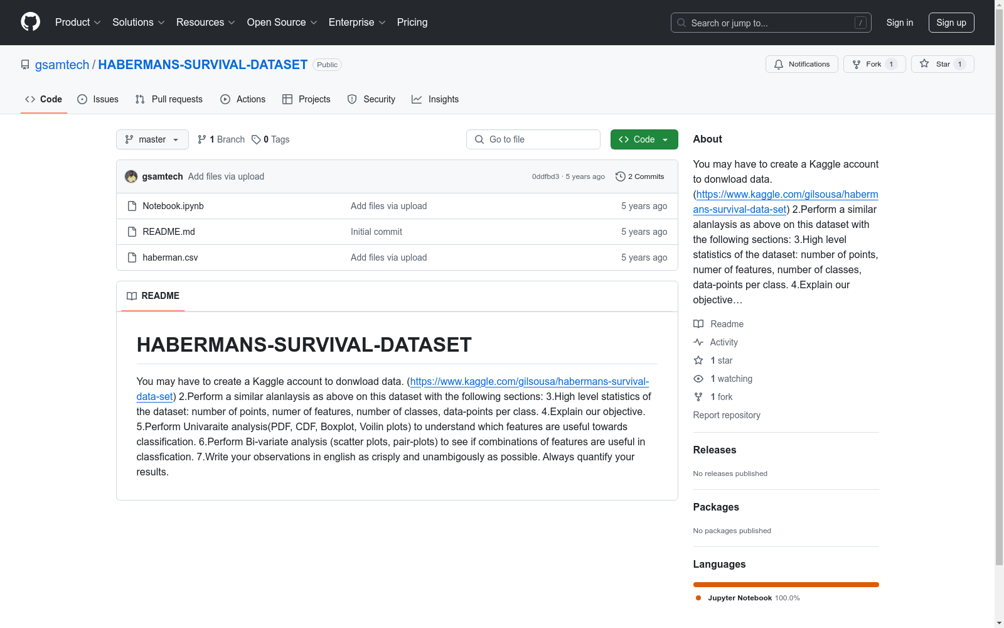Screen dimensions: 1004x628
Task: Click the bell icon in Notifications
Action: [779, 64]
